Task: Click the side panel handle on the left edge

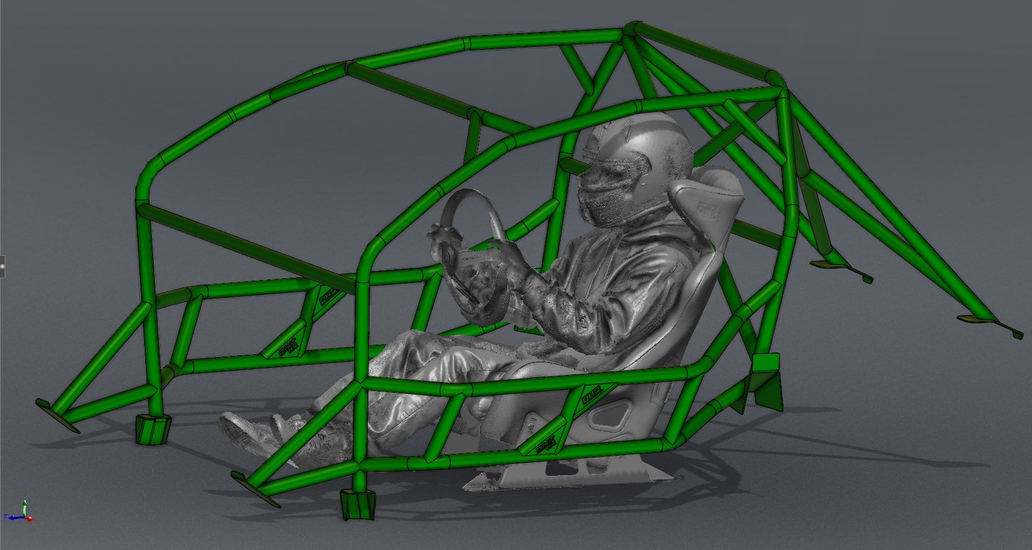Action: point(2,266)
